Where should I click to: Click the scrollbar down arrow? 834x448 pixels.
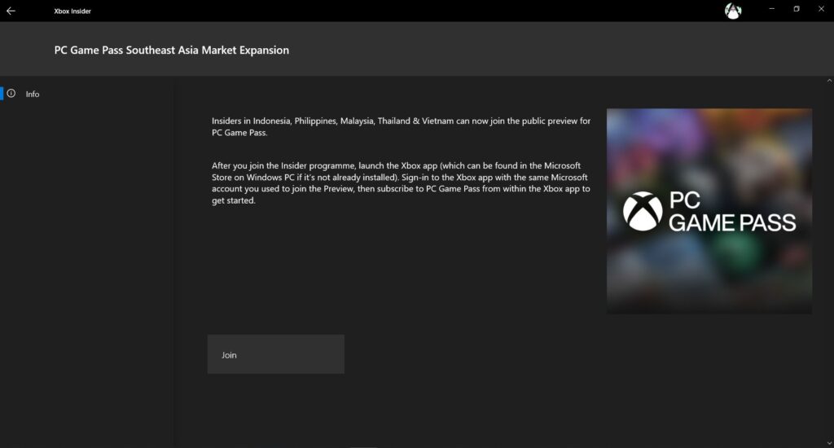[829, 442]
